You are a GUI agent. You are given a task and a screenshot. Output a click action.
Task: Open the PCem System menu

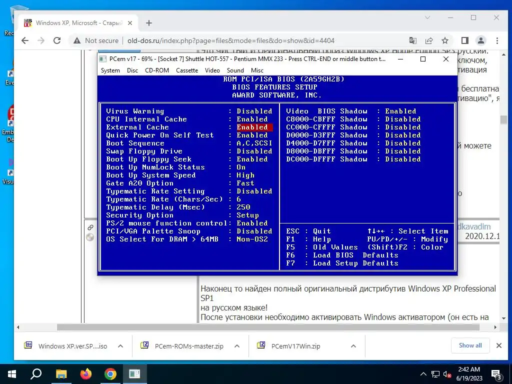click(110, 70)
